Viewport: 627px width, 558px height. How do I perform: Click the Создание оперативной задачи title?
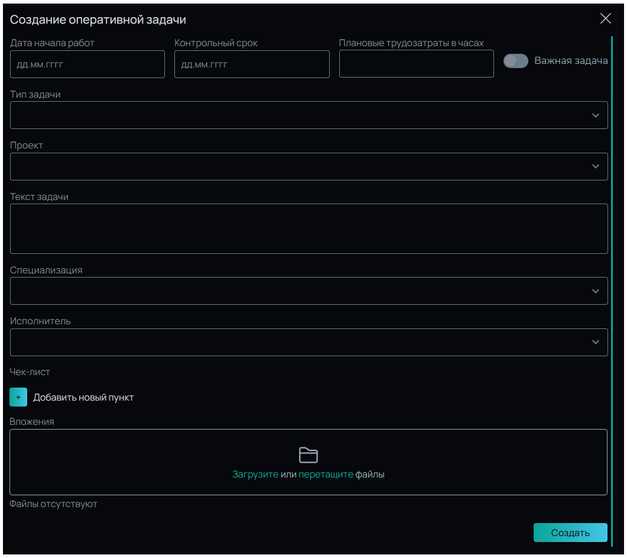pos(98,20)
